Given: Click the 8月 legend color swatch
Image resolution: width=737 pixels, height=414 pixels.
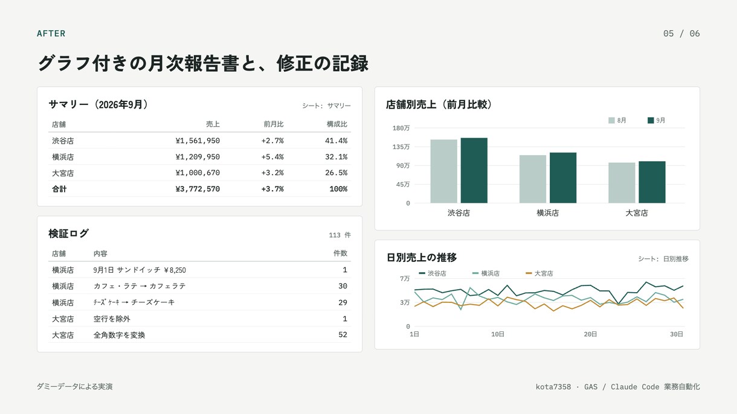Looking at the screenshot, I should pyautogui.click(x=611, y=121).
